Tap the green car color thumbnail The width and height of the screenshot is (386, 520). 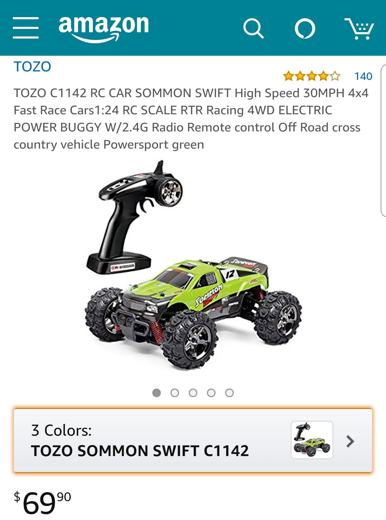[x=312, y=440]
